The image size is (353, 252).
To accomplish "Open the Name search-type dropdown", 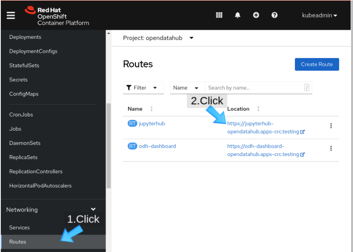I will (x=187, y=88).
